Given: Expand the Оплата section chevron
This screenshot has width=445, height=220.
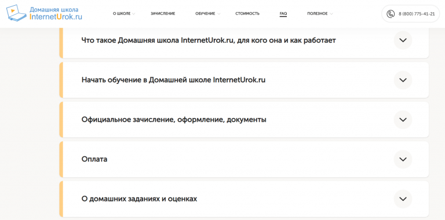Looking at the screenshot, I should tap(403, 159).
